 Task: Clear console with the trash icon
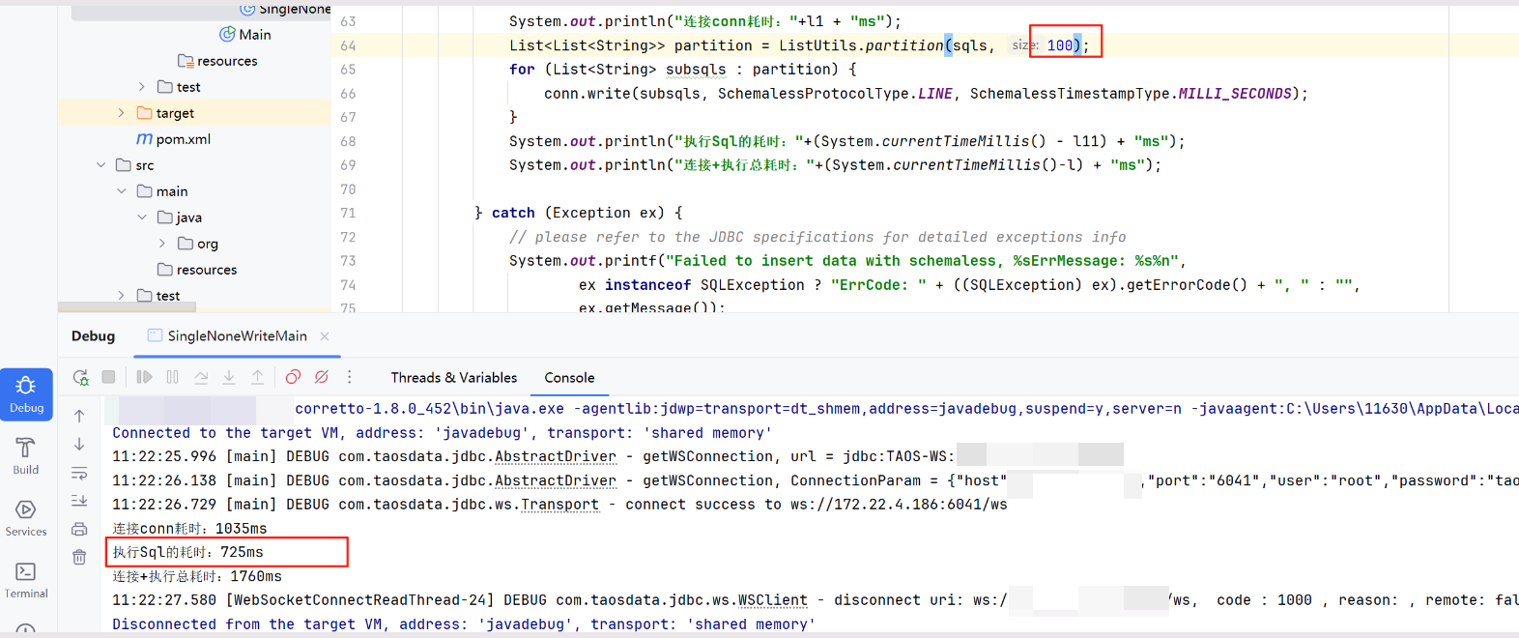[x=79, y=557]
